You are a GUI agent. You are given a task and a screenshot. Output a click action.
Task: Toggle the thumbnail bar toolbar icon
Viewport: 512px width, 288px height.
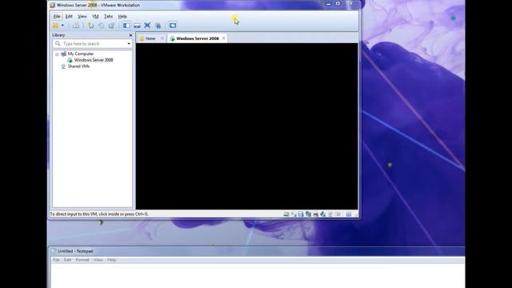(x=137, y=26)
